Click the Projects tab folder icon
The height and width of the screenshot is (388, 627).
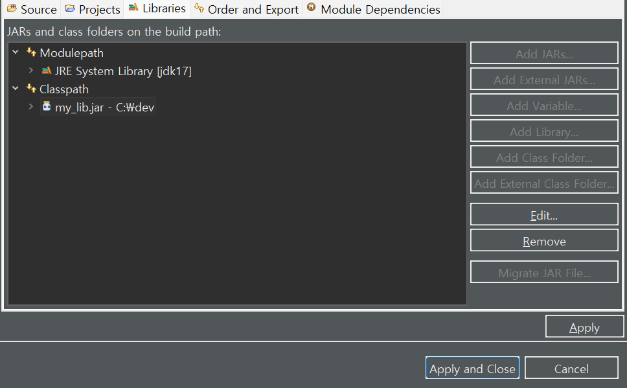(70, 8)
